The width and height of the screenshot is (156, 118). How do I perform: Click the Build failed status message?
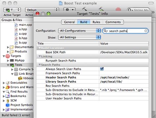[16, 115]
